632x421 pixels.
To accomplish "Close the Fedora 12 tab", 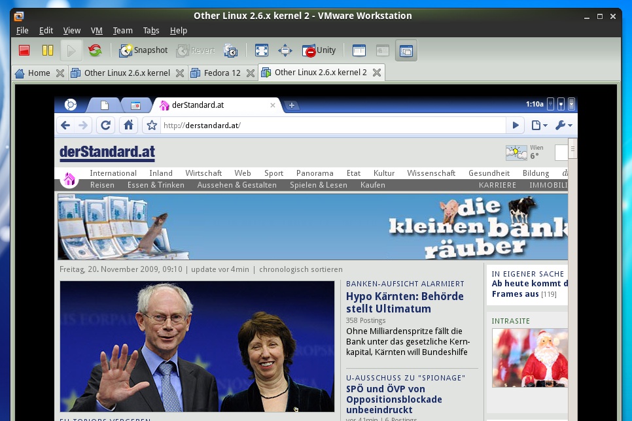I will [251, 73].
